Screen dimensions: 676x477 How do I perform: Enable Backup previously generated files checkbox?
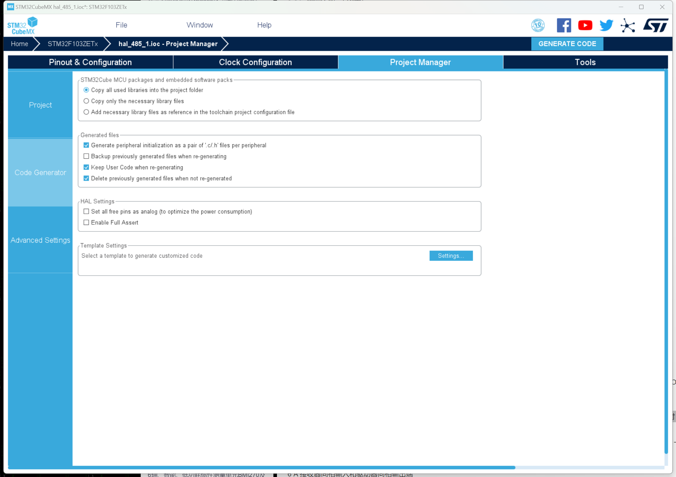point(86,156)
